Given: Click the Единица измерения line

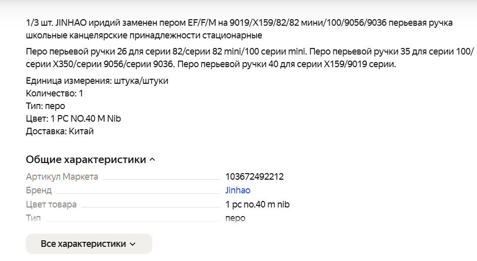Looking at the screenshot, I should (97, 81).
